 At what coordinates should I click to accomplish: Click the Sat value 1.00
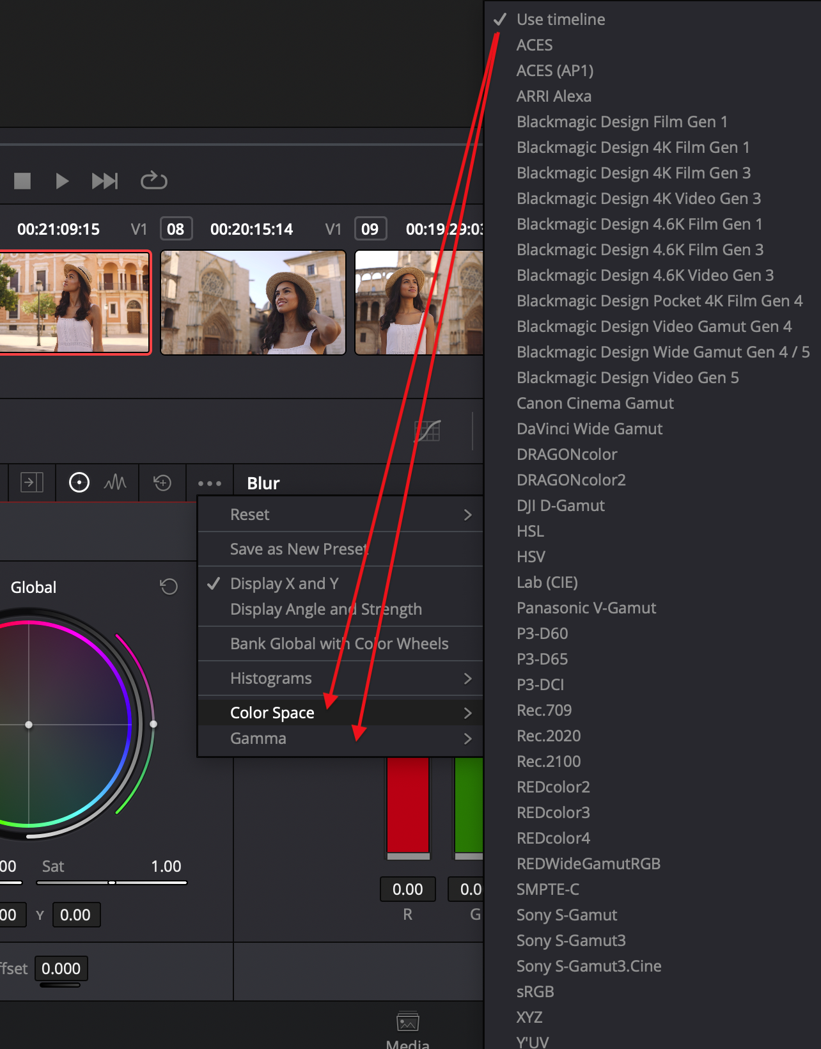click(x=166, y=866)
